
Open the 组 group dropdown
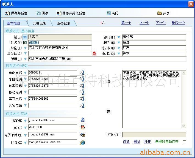pos(25,37)
